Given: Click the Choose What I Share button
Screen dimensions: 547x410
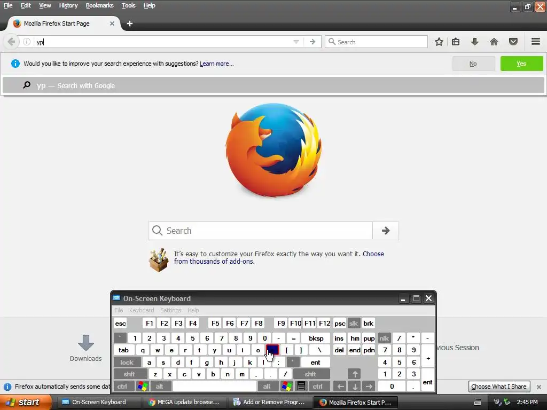Looking at the screenshot, I should click(x=499, y=387).
